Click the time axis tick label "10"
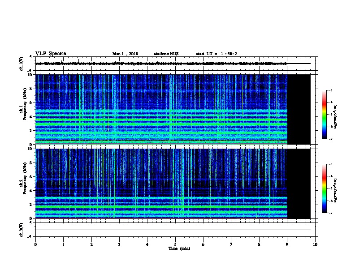This screenshot has width=355, height=274. (315, 244)
